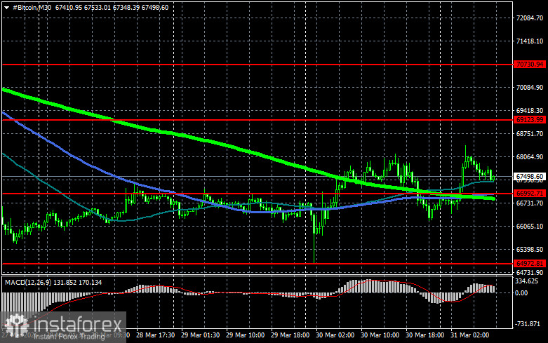Click the 64731.90 scale value
Viewport: 548px width, 343px height.
[530, 272]
